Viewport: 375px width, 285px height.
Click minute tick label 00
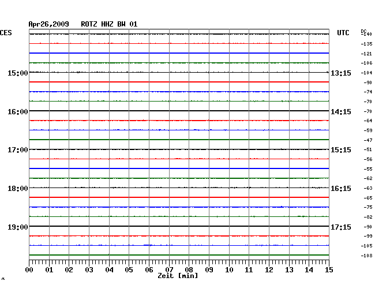tap(29, 270)
